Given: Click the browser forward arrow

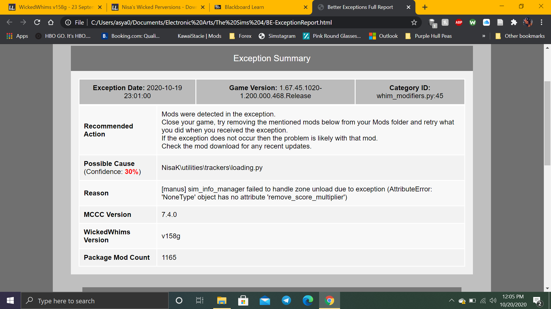Looking at the screenshot, I should (23, 22).
